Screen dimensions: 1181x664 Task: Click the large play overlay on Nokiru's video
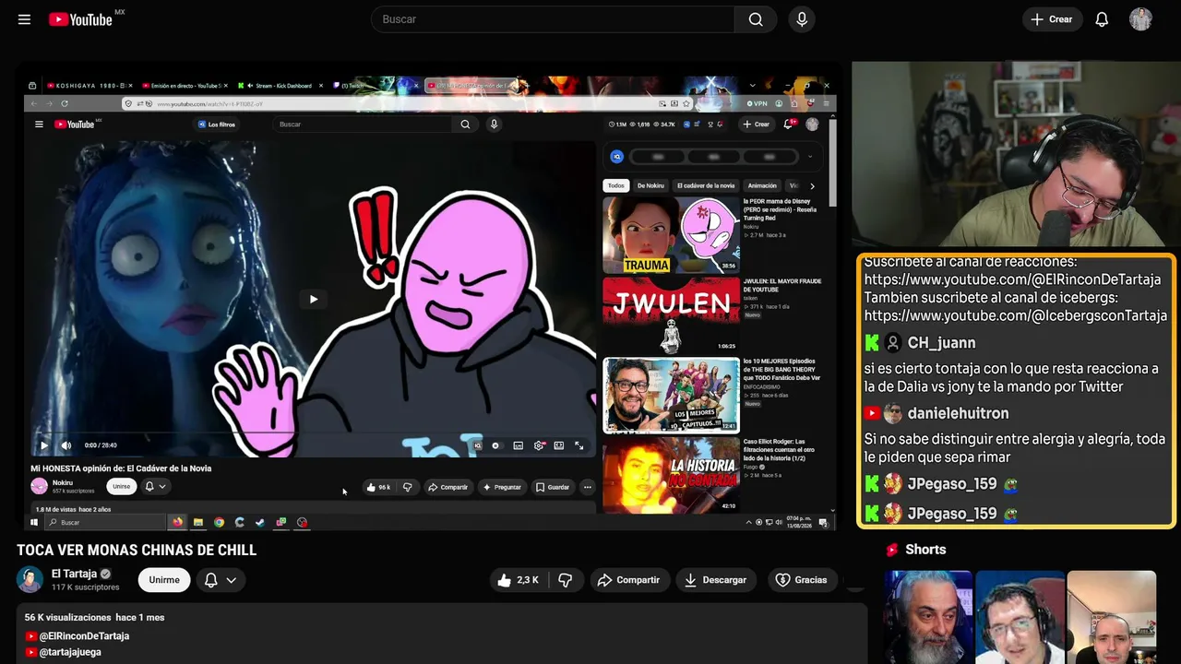tap(314, 299)
